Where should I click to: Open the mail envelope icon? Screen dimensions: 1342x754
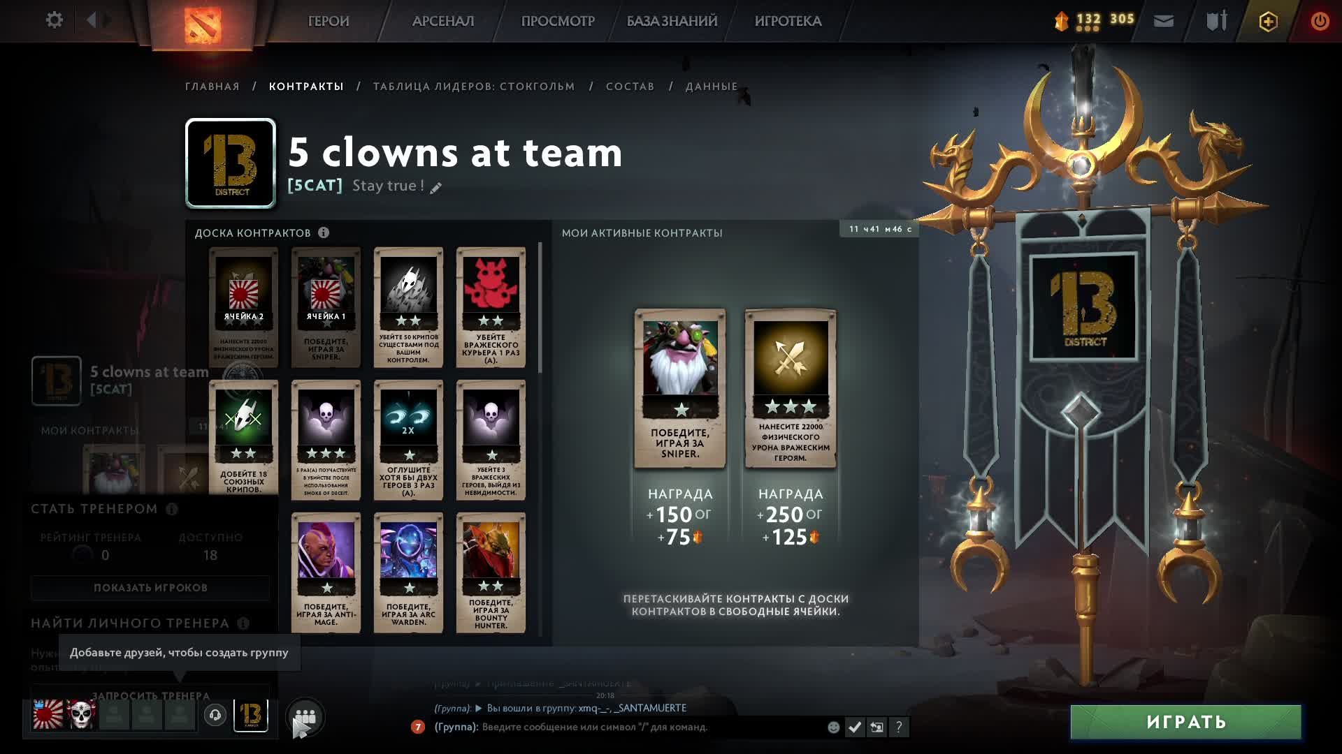tap(1163, 21)
